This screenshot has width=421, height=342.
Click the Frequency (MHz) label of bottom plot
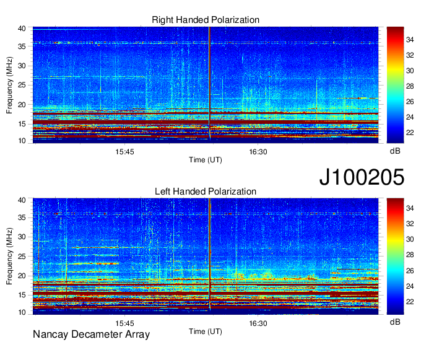tap(9, 256)
